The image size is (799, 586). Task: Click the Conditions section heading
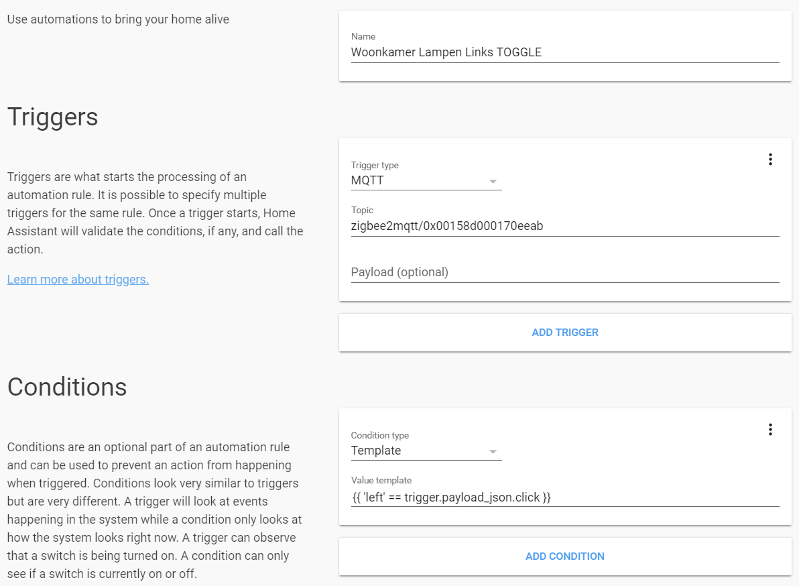(x=67, y=387)
